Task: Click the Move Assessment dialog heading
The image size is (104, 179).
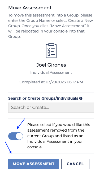Action: click(x=30, y=8)
